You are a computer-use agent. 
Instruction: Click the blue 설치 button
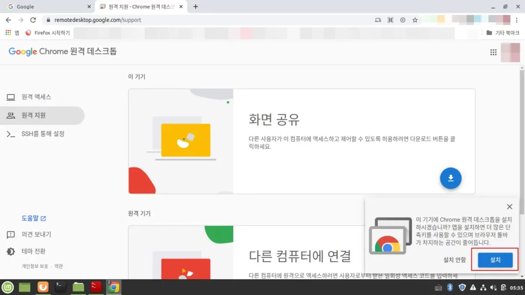click(x=495, y=260)
